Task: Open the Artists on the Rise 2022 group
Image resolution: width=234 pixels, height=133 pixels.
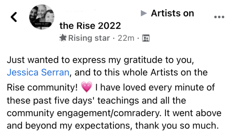Action: pyautogui.click(x=172, y=13)
